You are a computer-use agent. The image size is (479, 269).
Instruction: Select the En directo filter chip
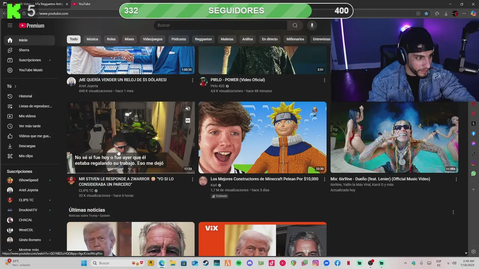(x=269, y=39)
